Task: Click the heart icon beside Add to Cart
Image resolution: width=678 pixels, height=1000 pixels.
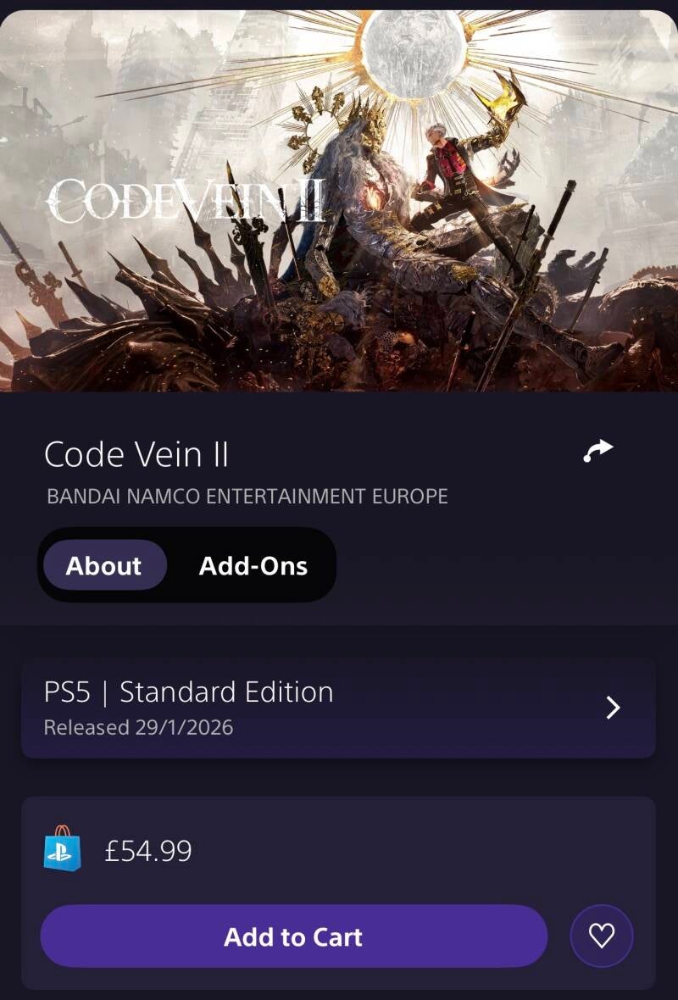Action: pos(601,936)
